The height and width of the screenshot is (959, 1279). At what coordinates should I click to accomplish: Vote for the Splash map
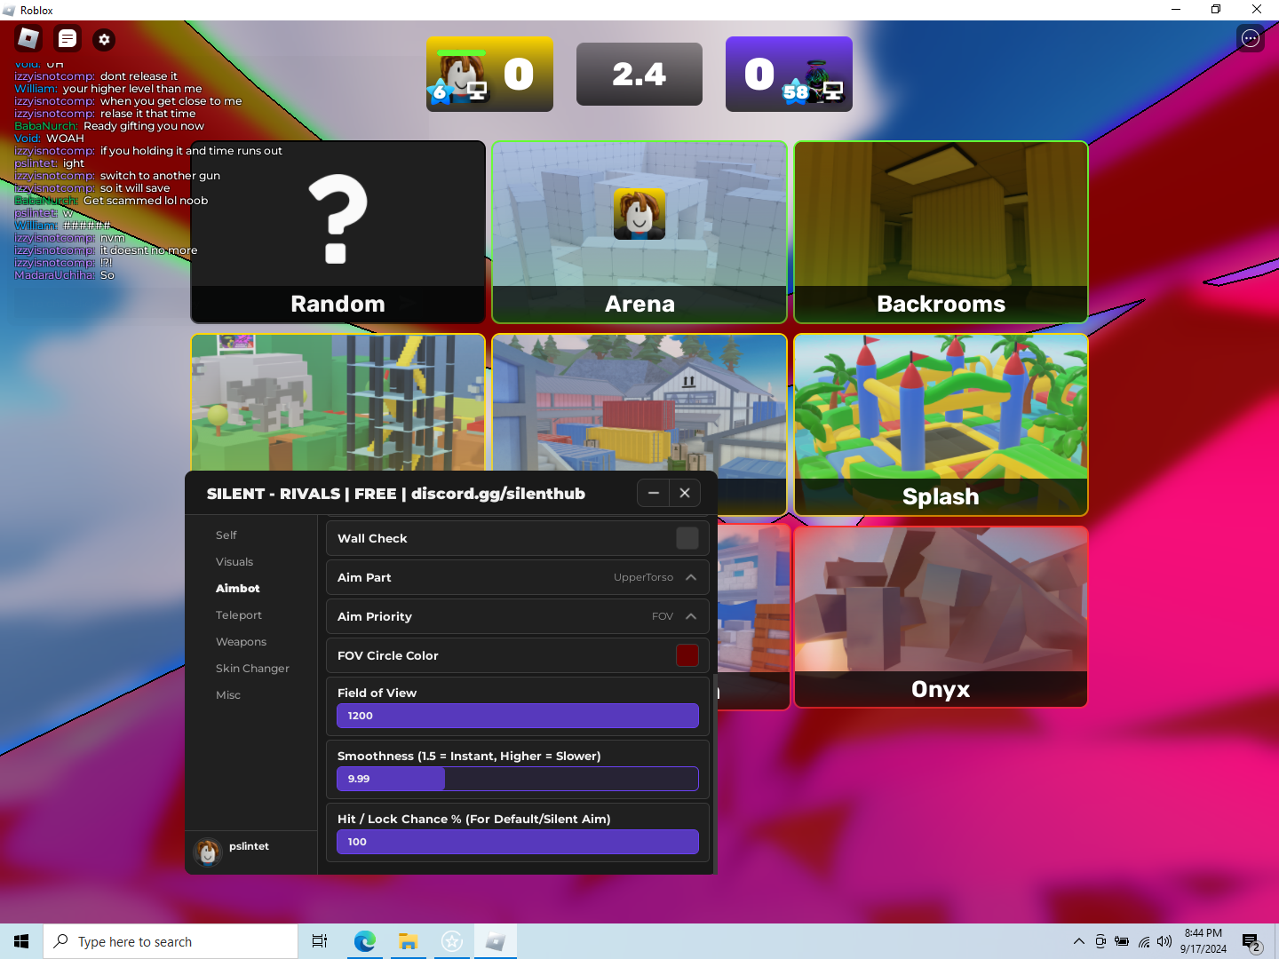click(941, 424)
